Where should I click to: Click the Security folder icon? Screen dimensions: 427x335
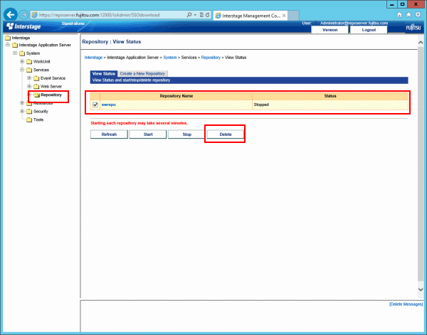[29, 111]
